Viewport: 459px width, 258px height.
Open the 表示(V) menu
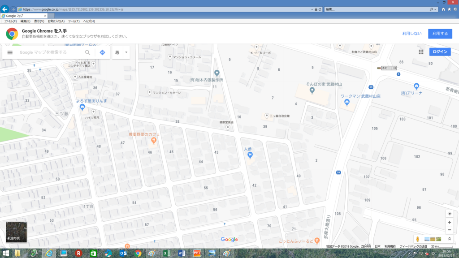[x=39, y=21]
